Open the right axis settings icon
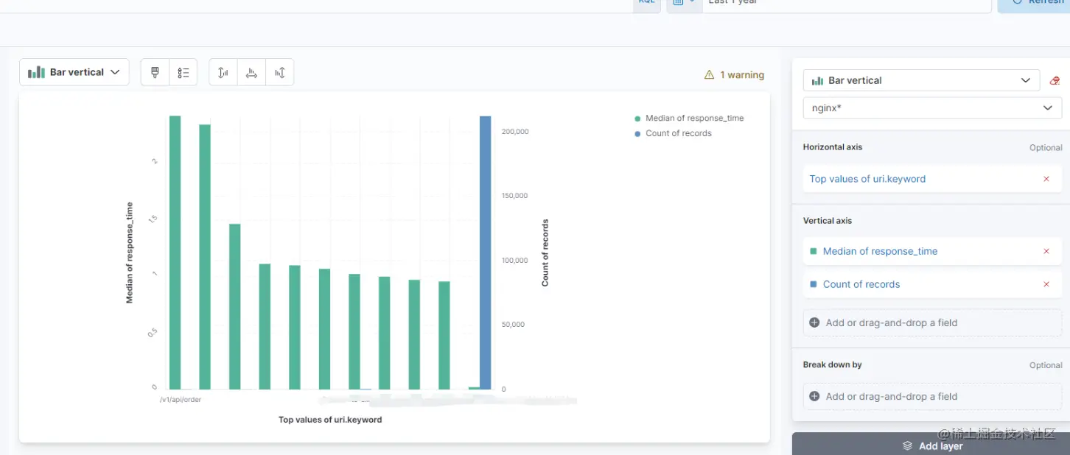1070x455 pixels. tap(280, 72)
